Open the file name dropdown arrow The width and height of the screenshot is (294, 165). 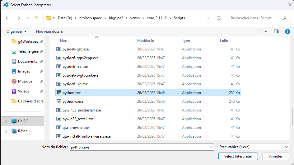(212, 147)
